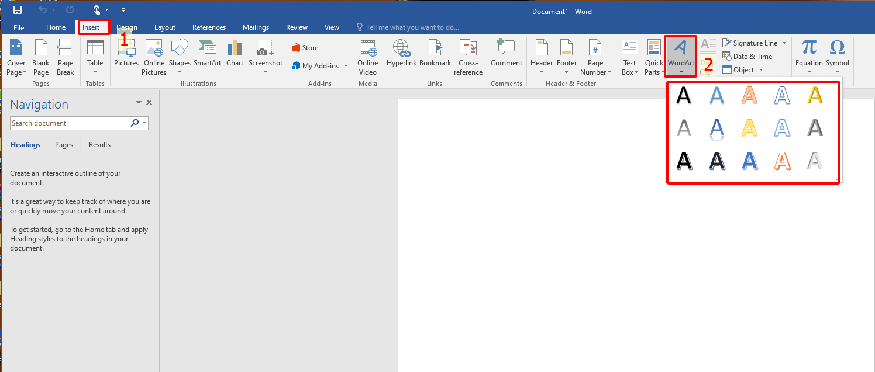This screenshot has height=372, width=875.
Task: Select the Headings tab in Navigation
Action: (x=26, y=145)
